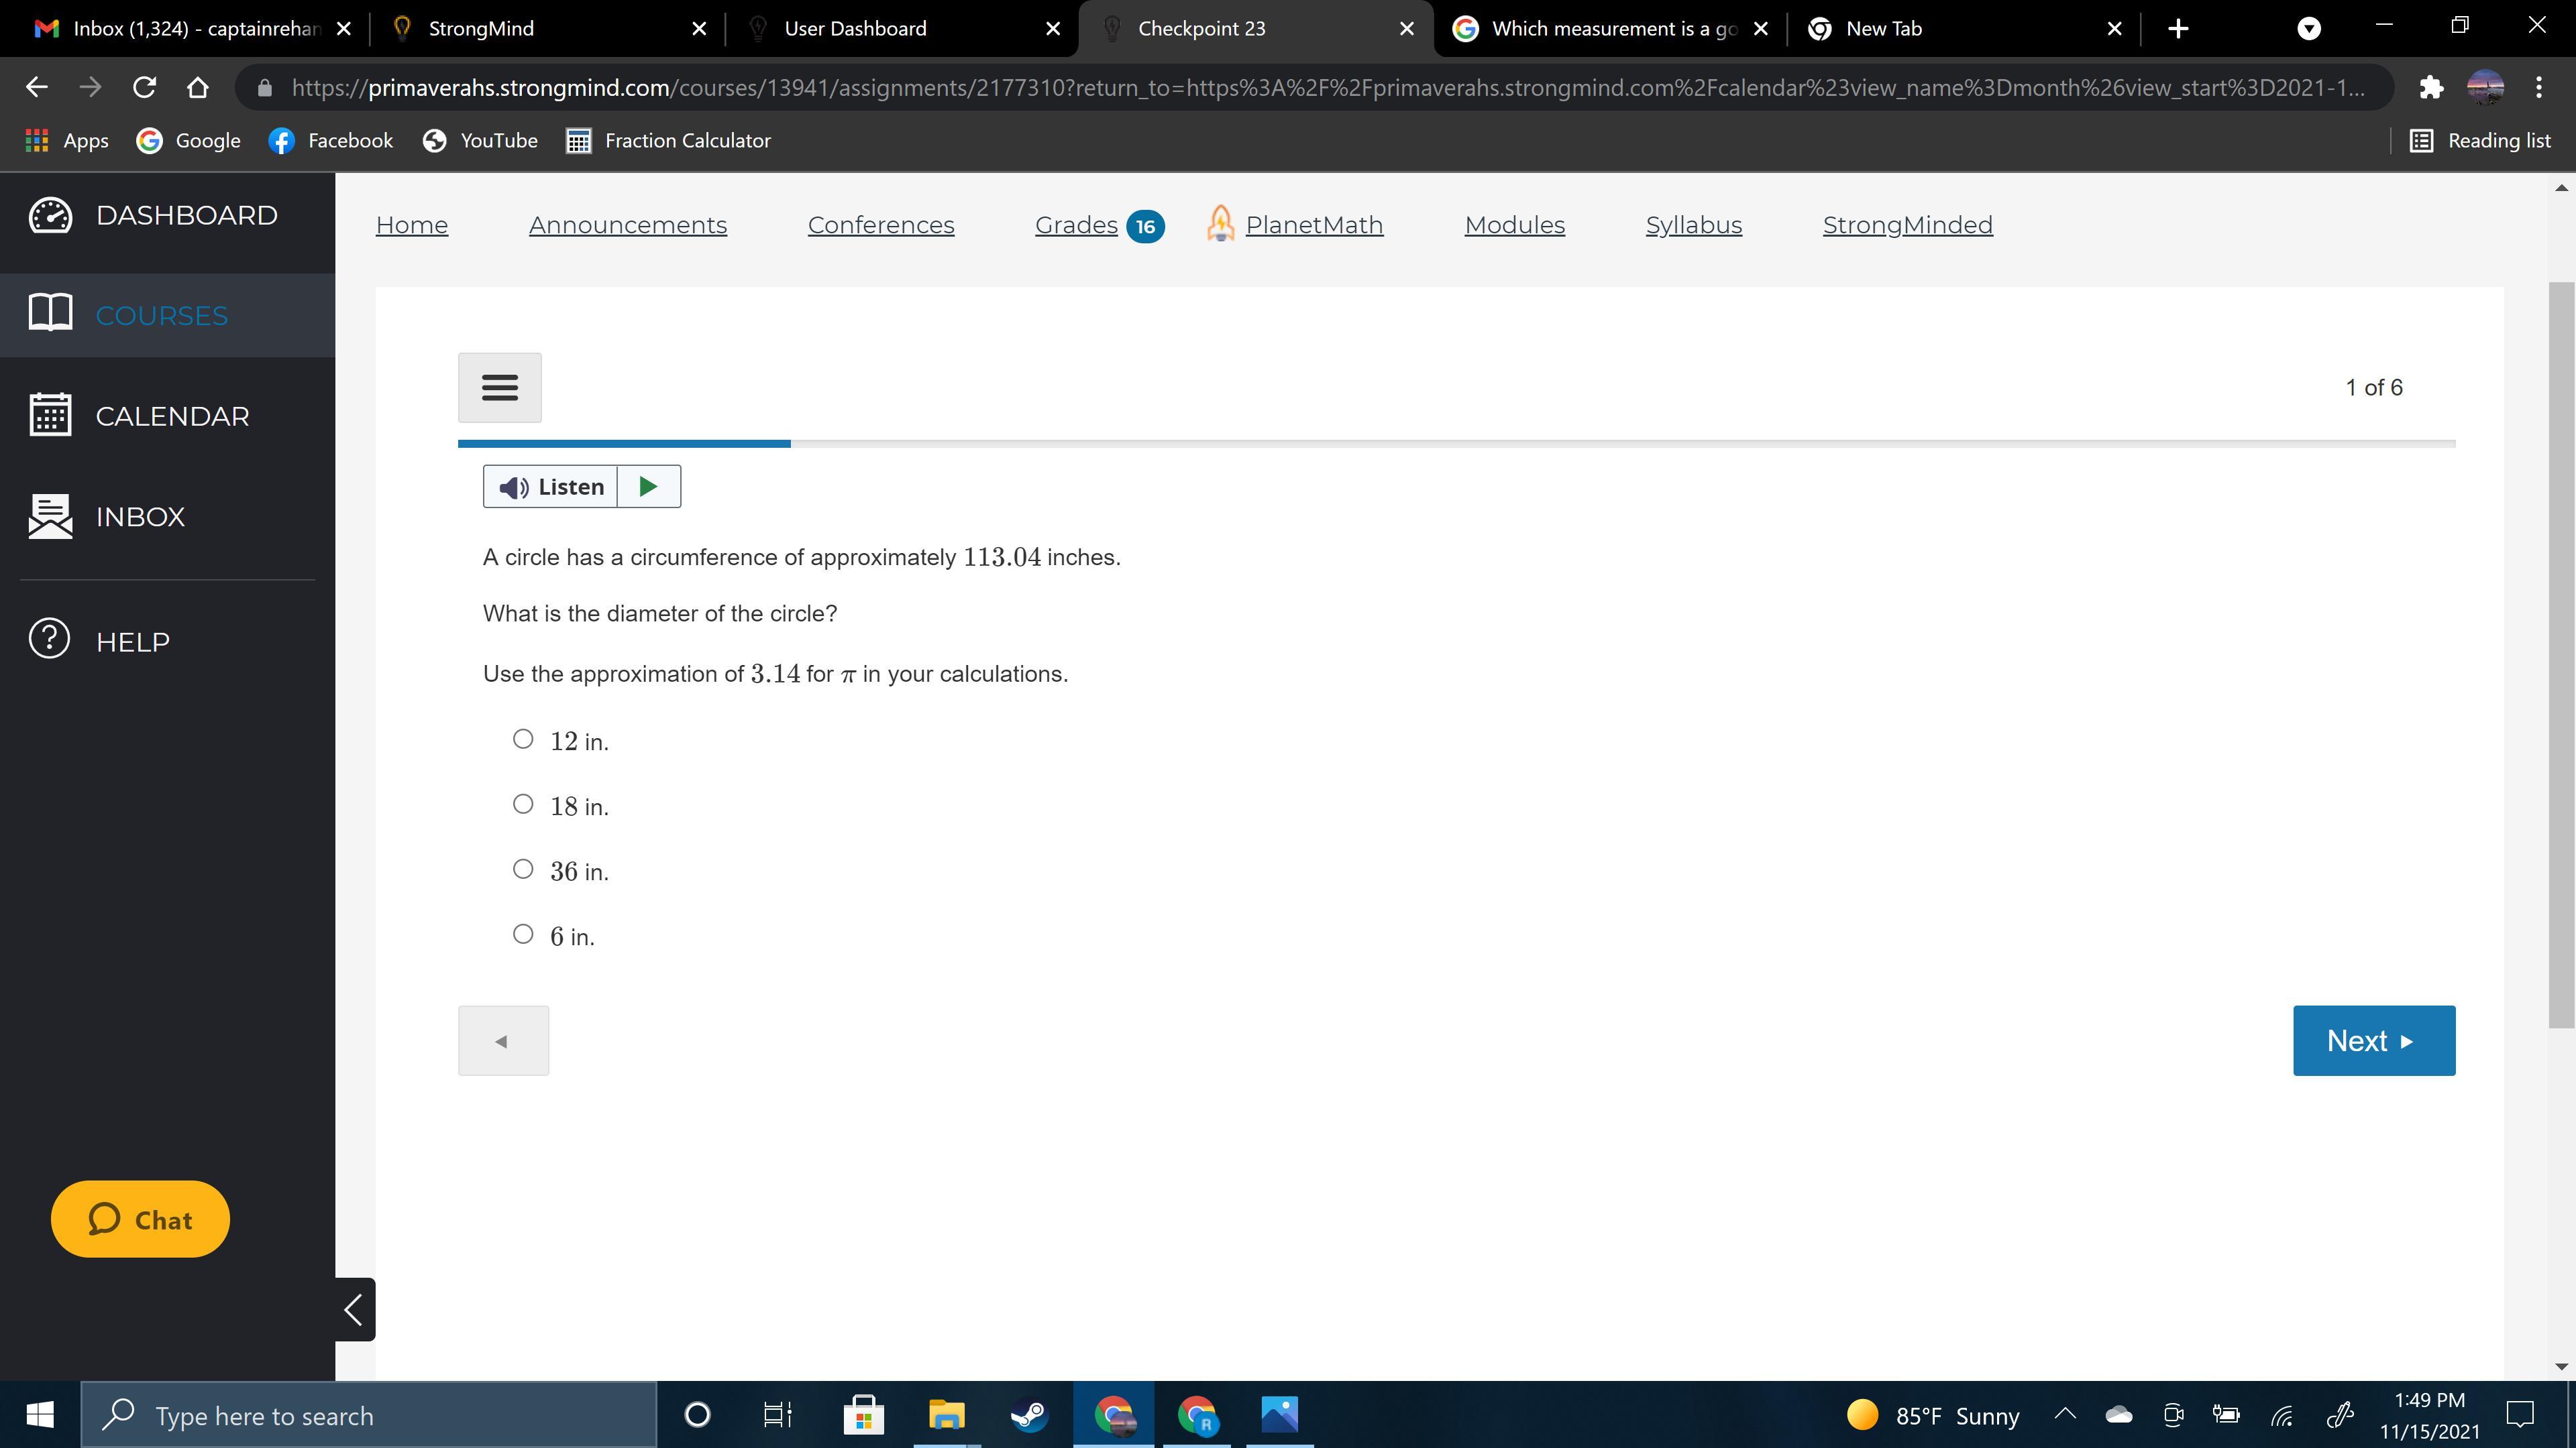This screenshot has width=2576, height=1448.
Task: Open the Dashboard speedometer icon
Action: click(x=50, y=215)
